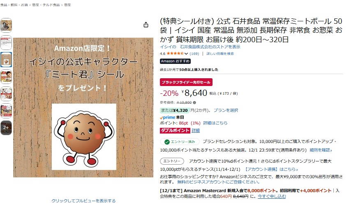Open 石井食品株式会社のストアを表示 store link

210,47
